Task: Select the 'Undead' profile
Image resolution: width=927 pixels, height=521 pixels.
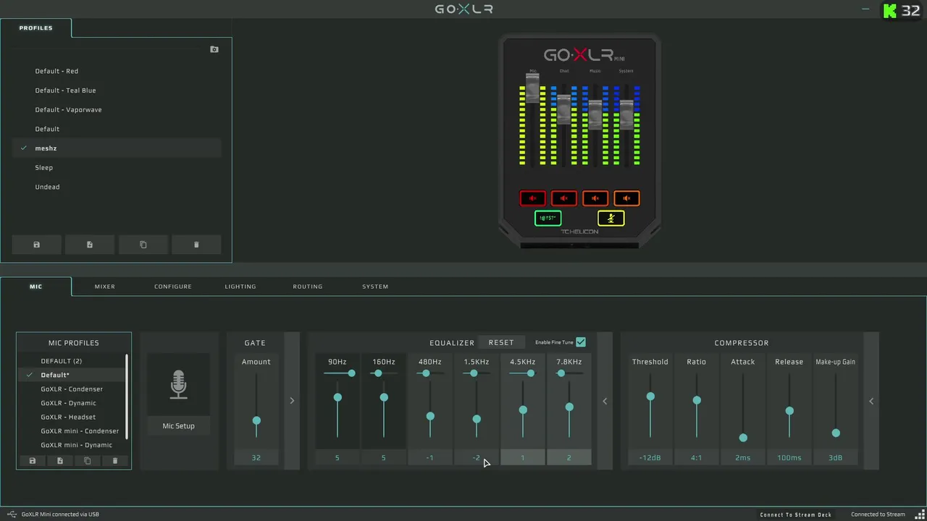Action: [x=117, y=187]
